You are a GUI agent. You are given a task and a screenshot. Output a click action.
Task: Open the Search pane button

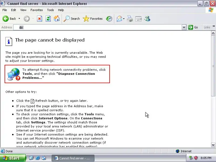(72, 19)
